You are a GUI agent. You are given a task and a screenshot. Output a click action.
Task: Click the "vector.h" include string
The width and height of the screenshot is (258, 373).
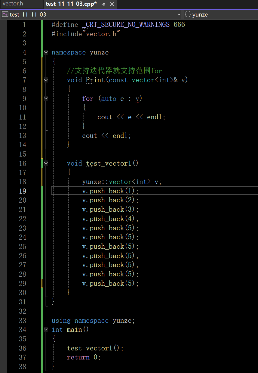(x=101, y=34)
